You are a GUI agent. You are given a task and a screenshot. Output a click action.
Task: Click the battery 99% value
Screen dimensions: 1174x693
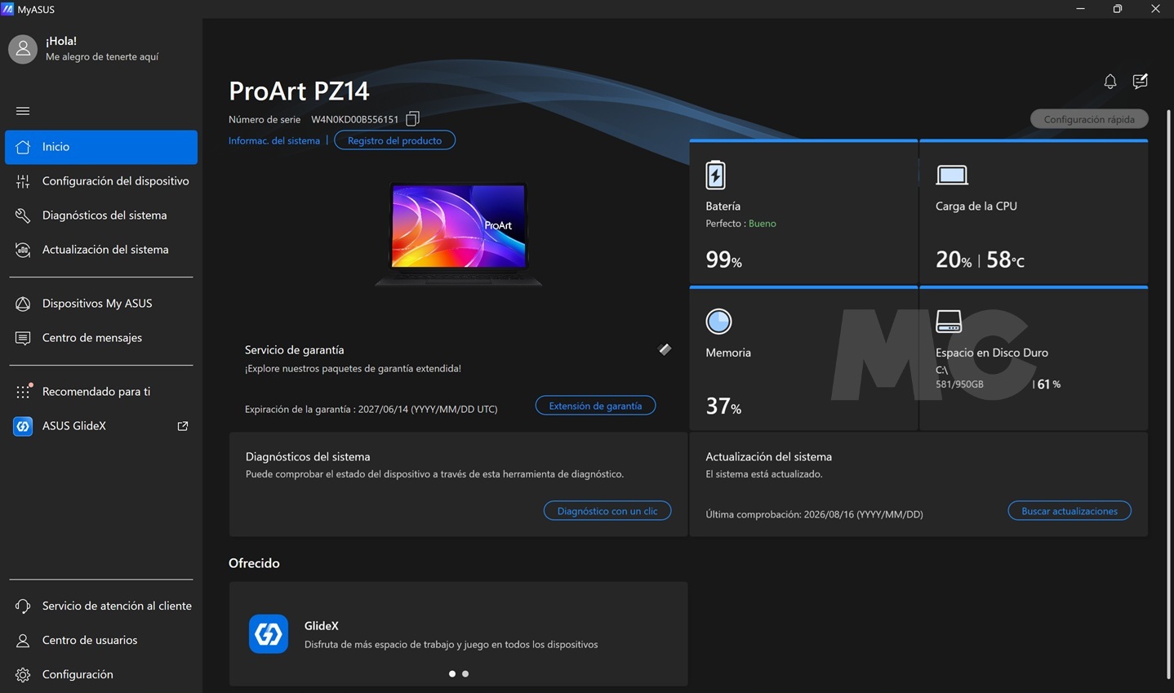pos(724,260)
